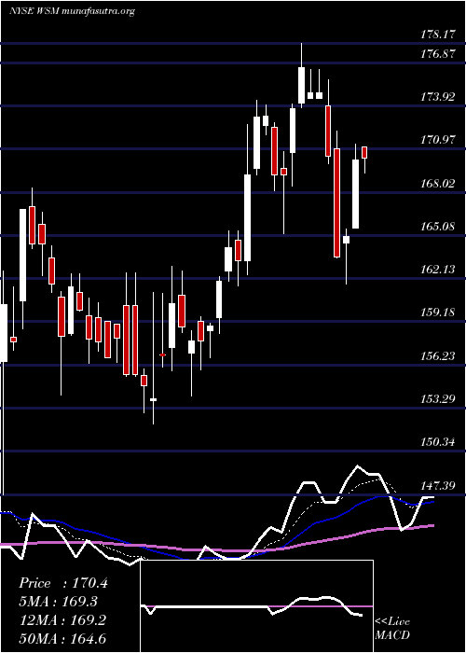This screenshot has height=653, width=466.
Task: Click the 50MA : 164.6 readout
Action: 62,638
